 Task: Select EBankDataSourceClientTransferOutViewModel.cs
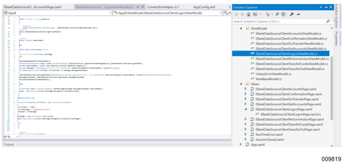pos(290,69)
